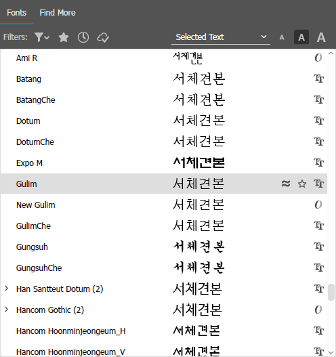Toggle the recently added clock filter
Image resolution: width=336 pixels, height=357 pixels.
(83, 37)
